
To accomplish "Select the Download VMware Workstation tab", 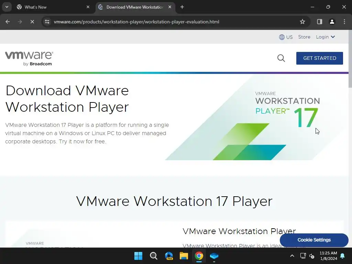I will (x=135, y=7).
